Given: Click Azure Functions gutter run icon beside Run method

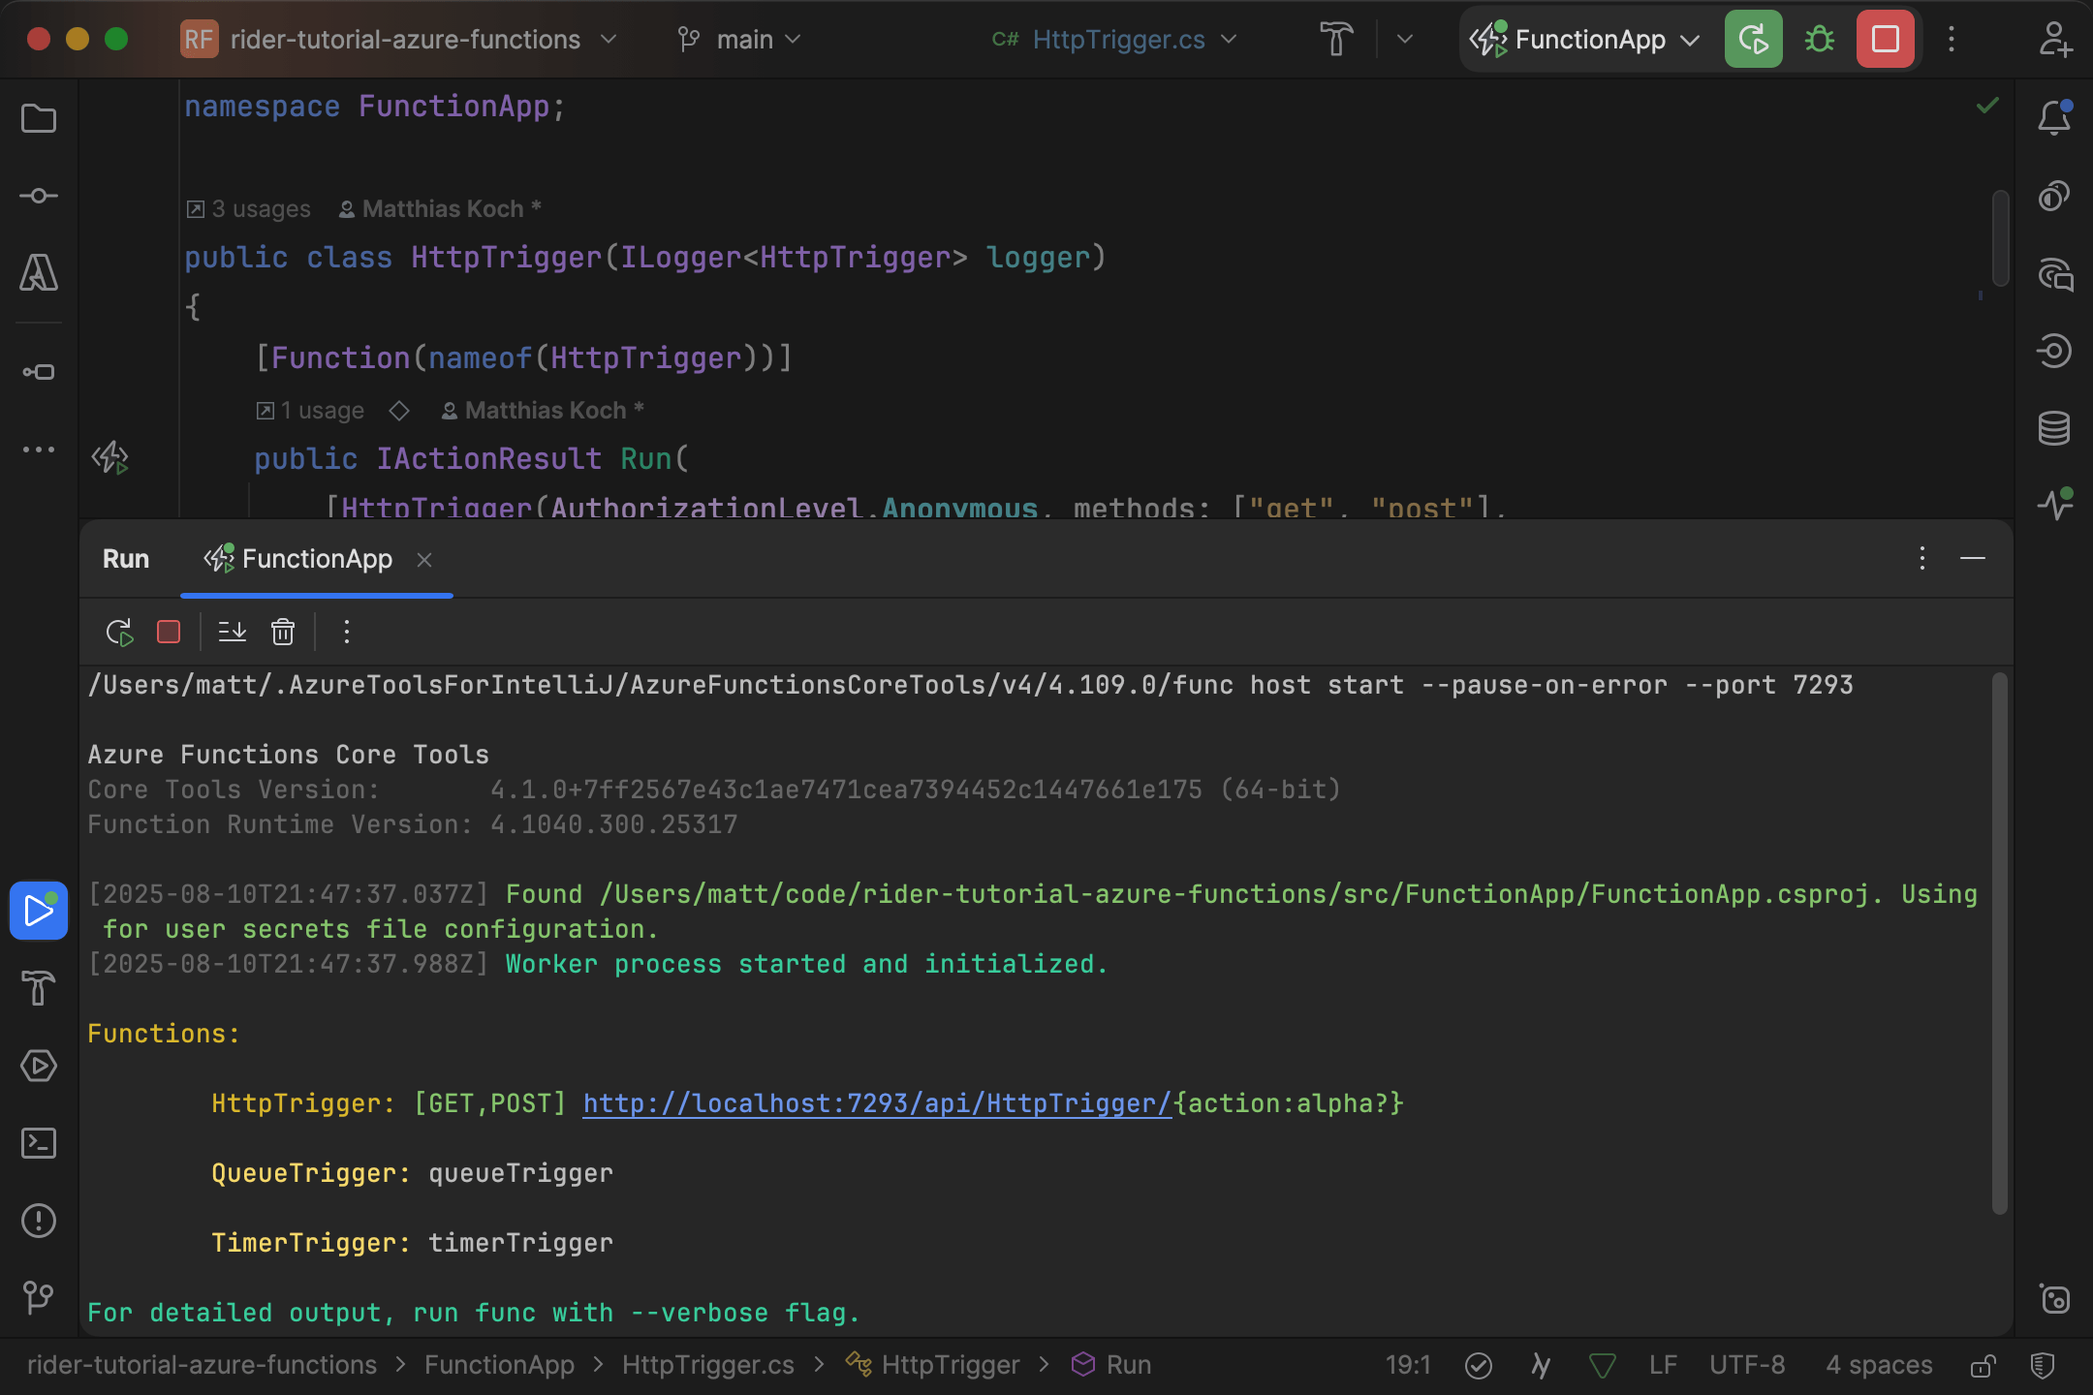Looking at the screenshot, I should [110, 458].
